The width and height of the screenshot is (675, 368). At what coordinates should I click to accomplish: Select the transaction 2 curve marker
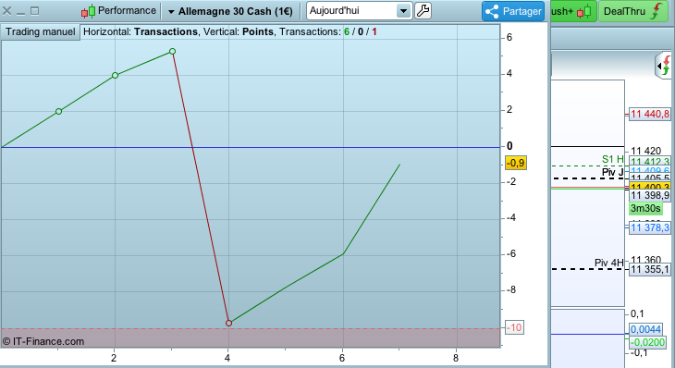[115, 75]
